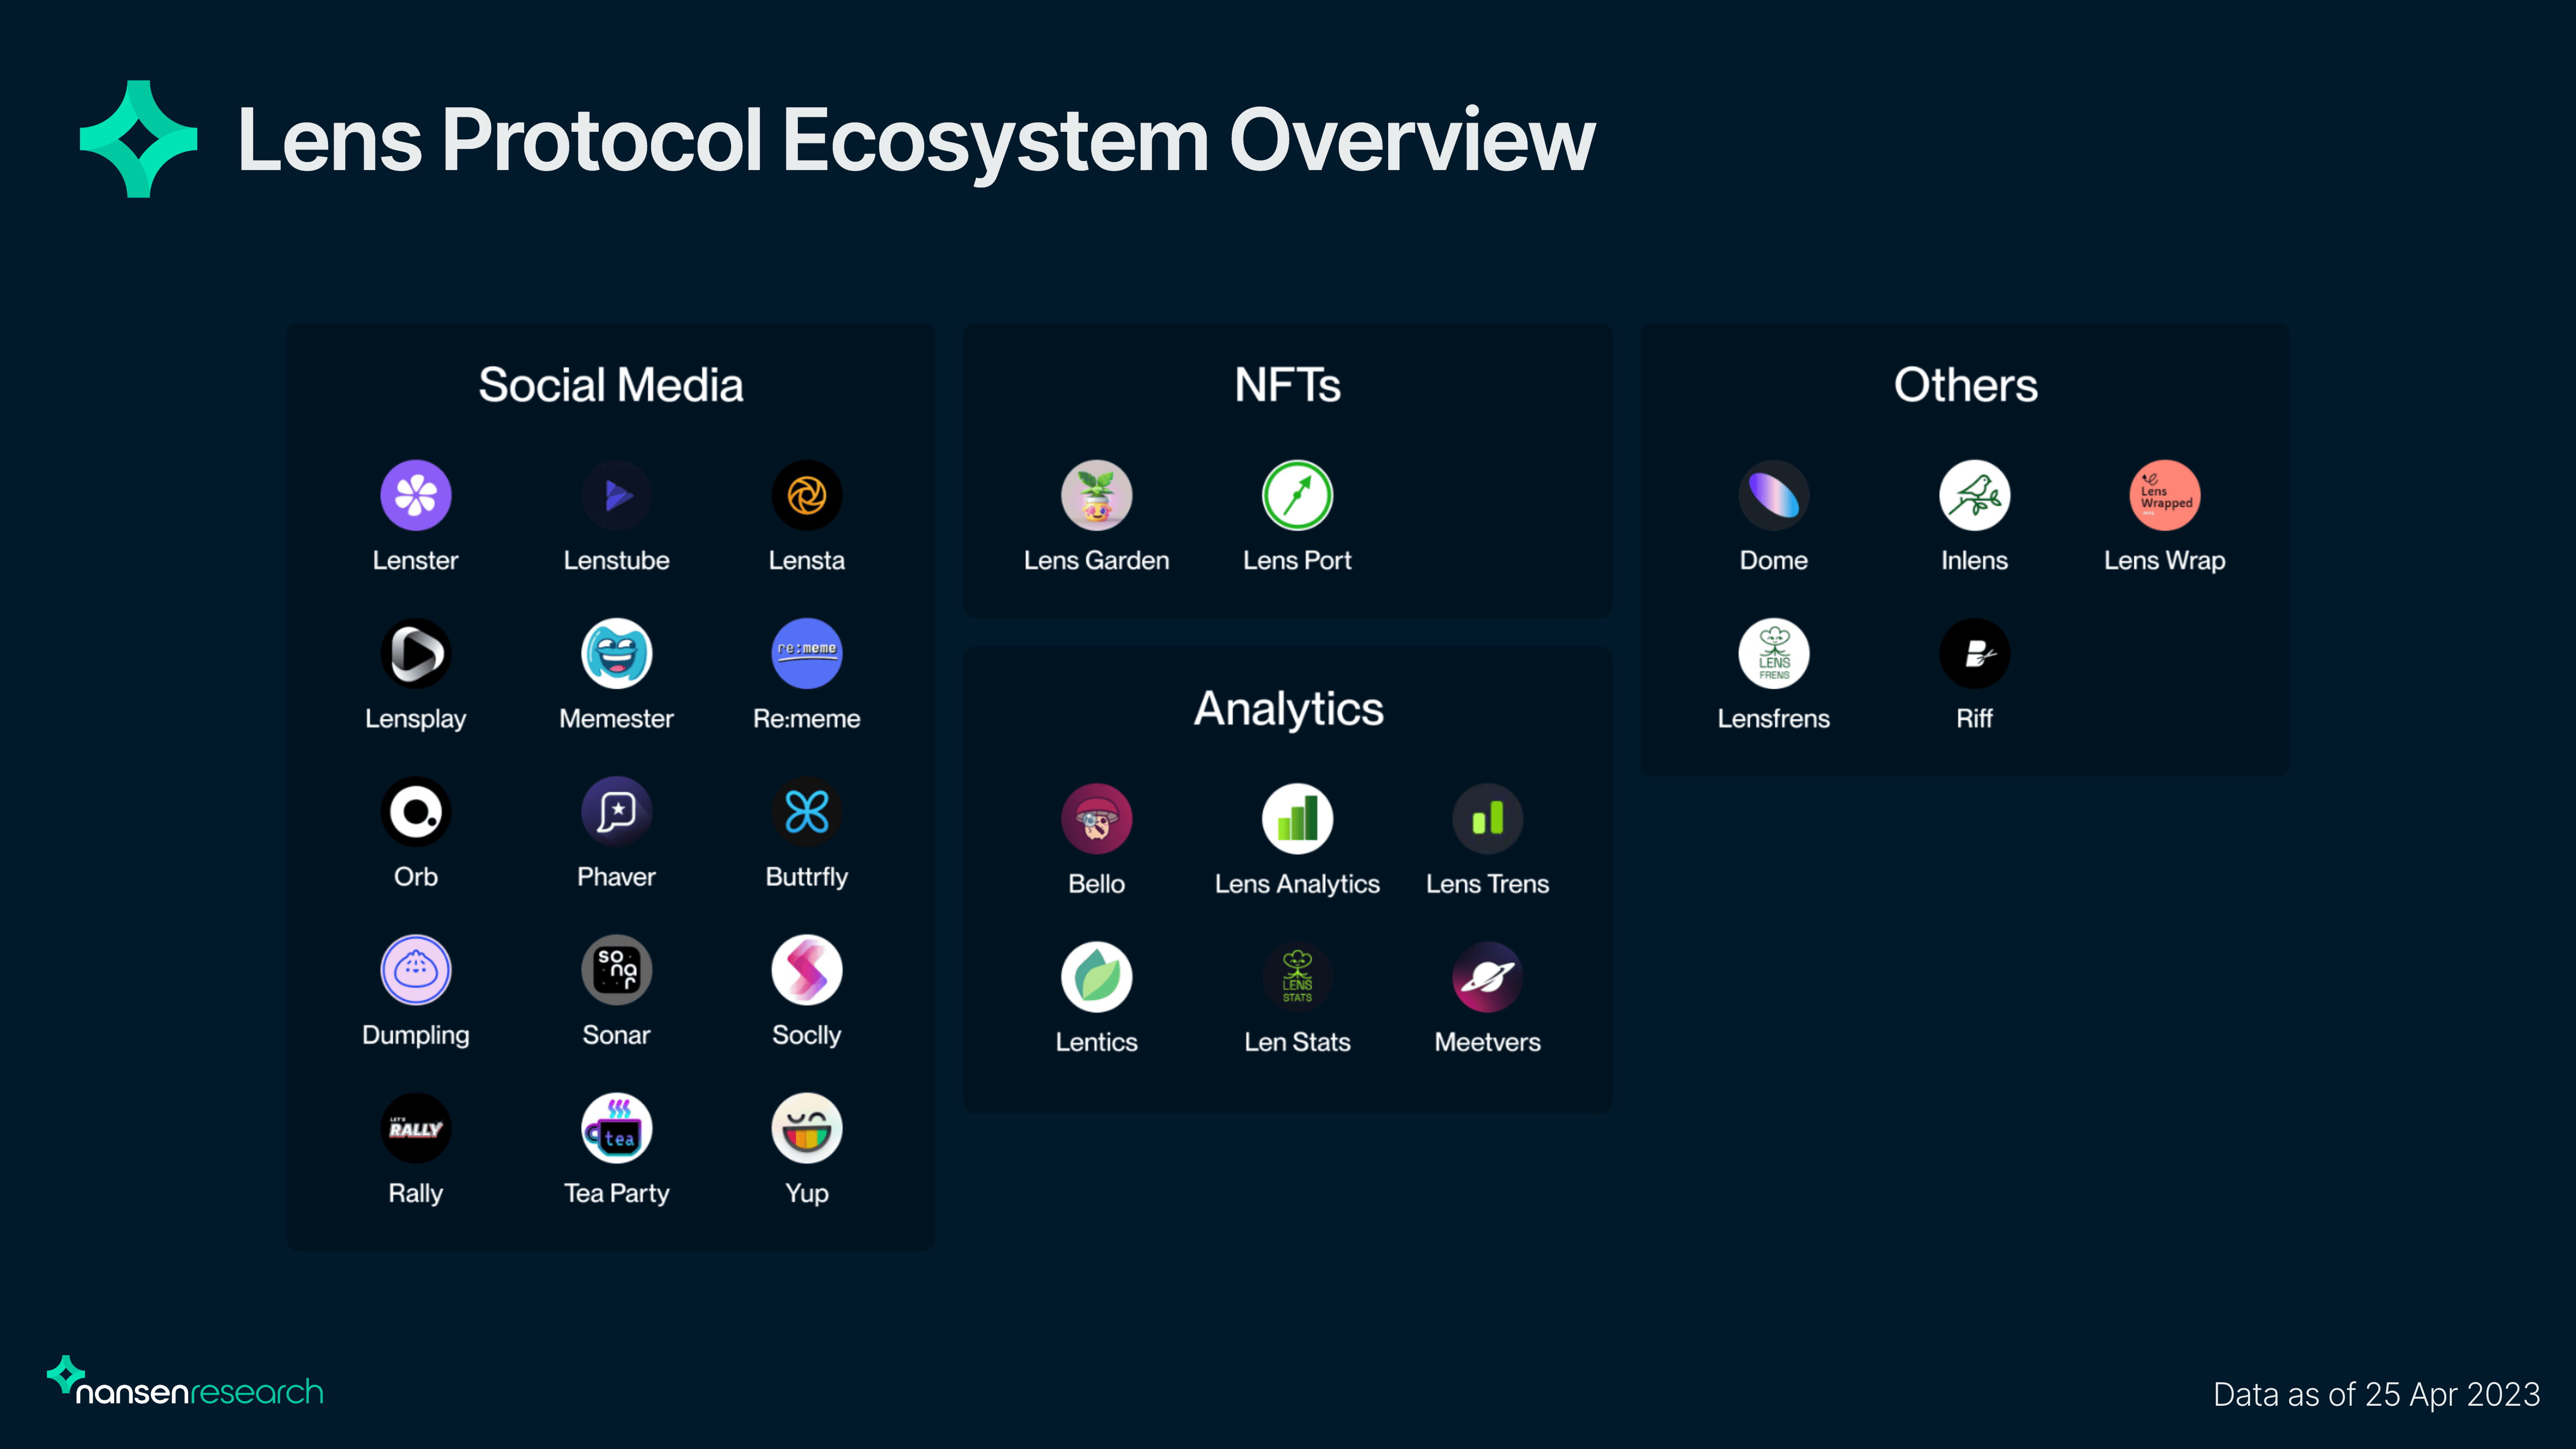The height and width of the screenshot is (1449, 2576).
Task: Click the Orb circle icon
Action: click(415, 811)
